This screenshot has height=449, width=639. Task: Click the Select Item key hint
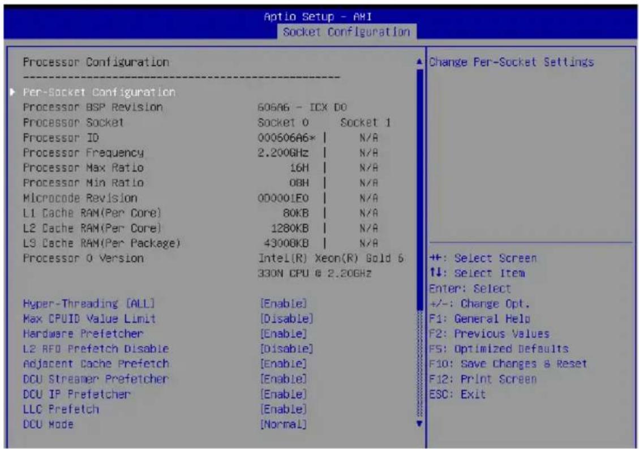[x=477, y=273]
